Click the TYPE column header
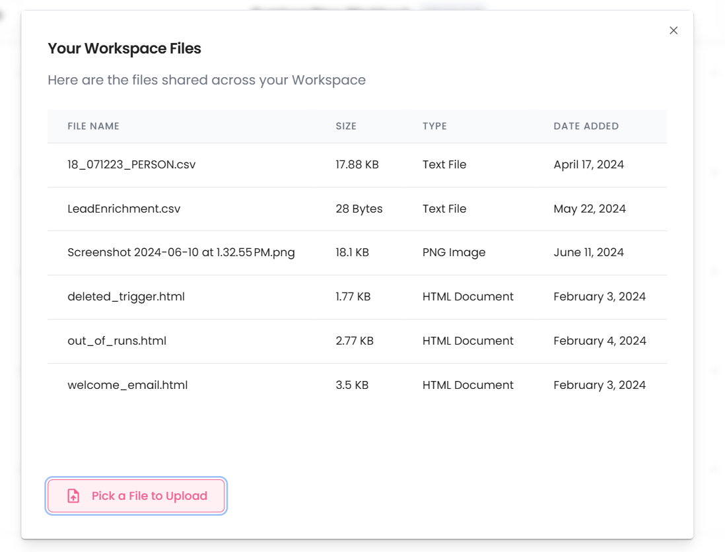Image resolution: width=725 pixels, height=552 pixels. [434, 126]
